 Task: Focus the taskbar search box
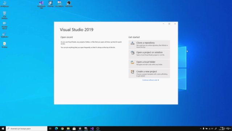click(x=26, y=128)
